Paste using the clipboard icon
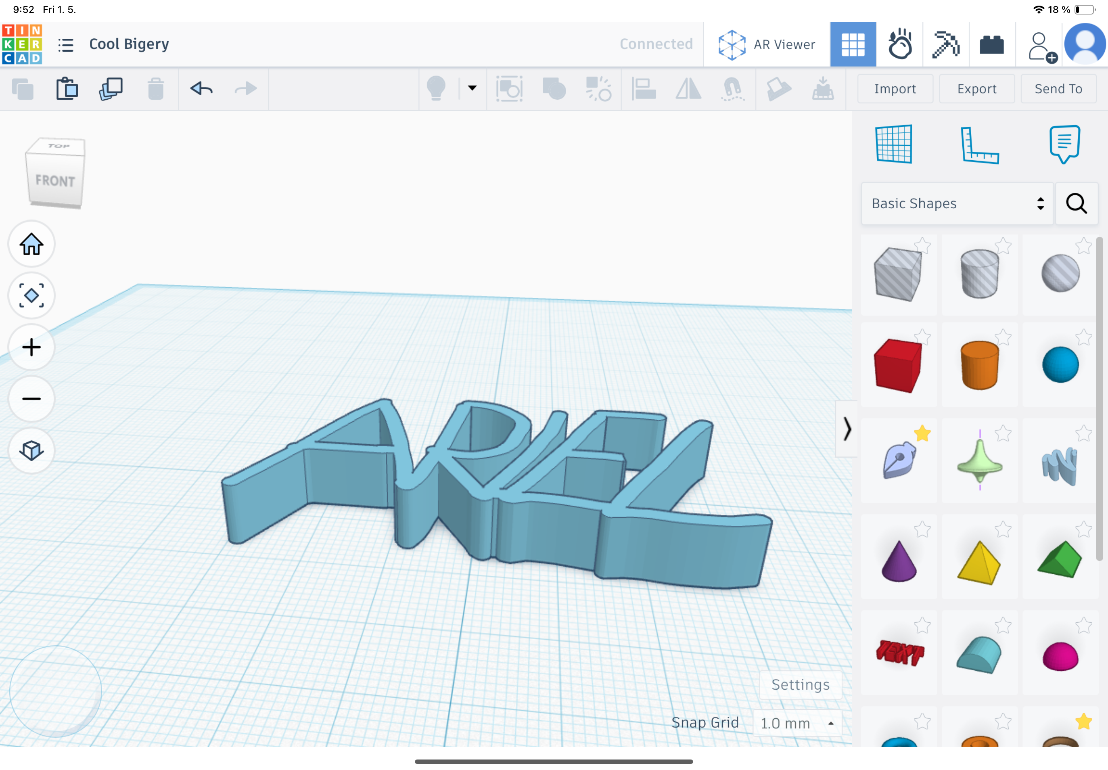Image resolution: width=1108 pixels, height=770 pixels. point(67,89)
